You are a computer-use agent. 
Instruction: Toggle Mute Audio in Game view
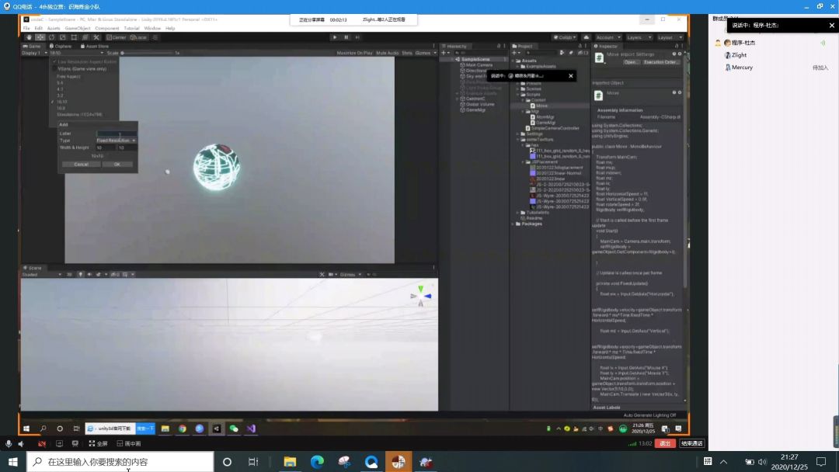click(x=387, y=53)
